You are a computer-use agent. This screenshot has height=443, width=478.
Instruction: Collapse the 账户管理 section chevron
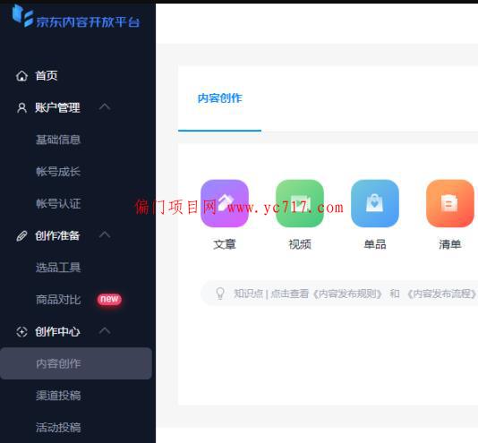point(105,106)
